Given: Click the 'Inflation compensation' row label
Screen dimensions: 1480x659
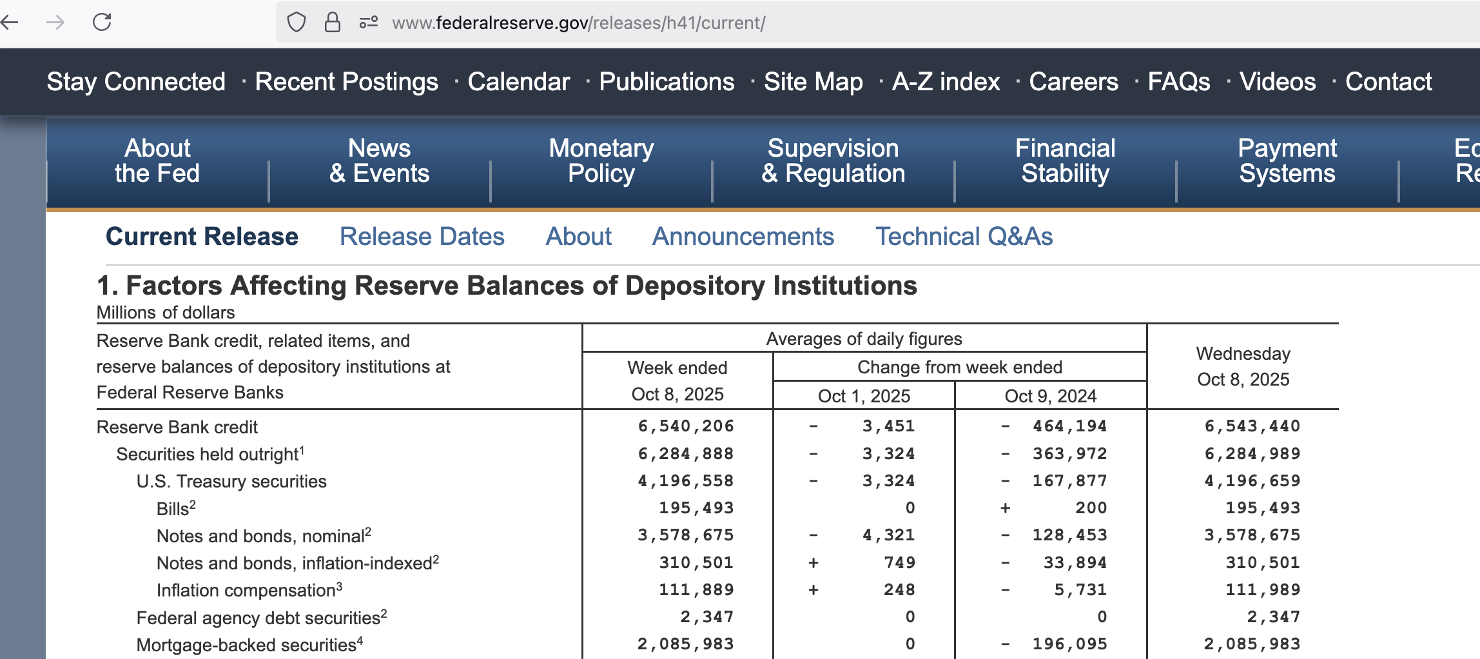Looking at the screenshot, I should [x=249, y=589].
